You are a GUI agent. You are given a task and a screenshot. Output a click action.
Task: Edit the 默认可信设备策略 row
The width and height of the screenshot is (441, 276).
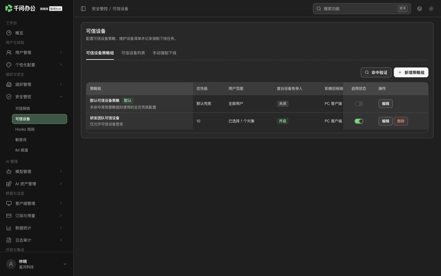pos(386,104)
